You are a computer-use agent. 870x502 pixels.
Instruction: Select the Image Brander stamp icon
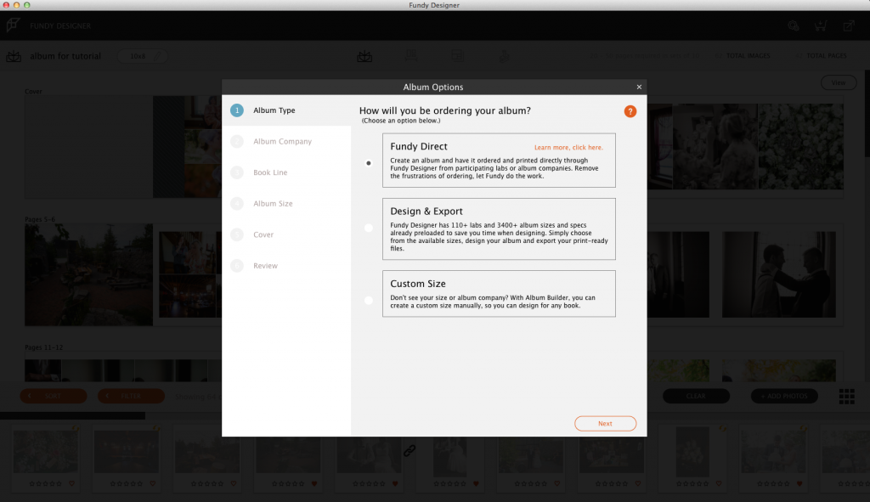(504, 56)
